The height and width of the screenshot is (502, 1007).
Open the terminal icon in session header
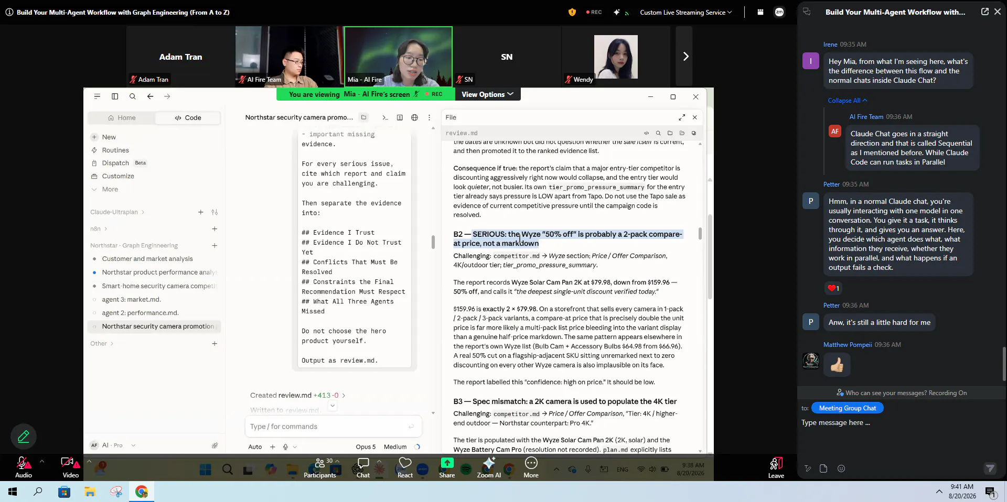(x=385, y=117)
